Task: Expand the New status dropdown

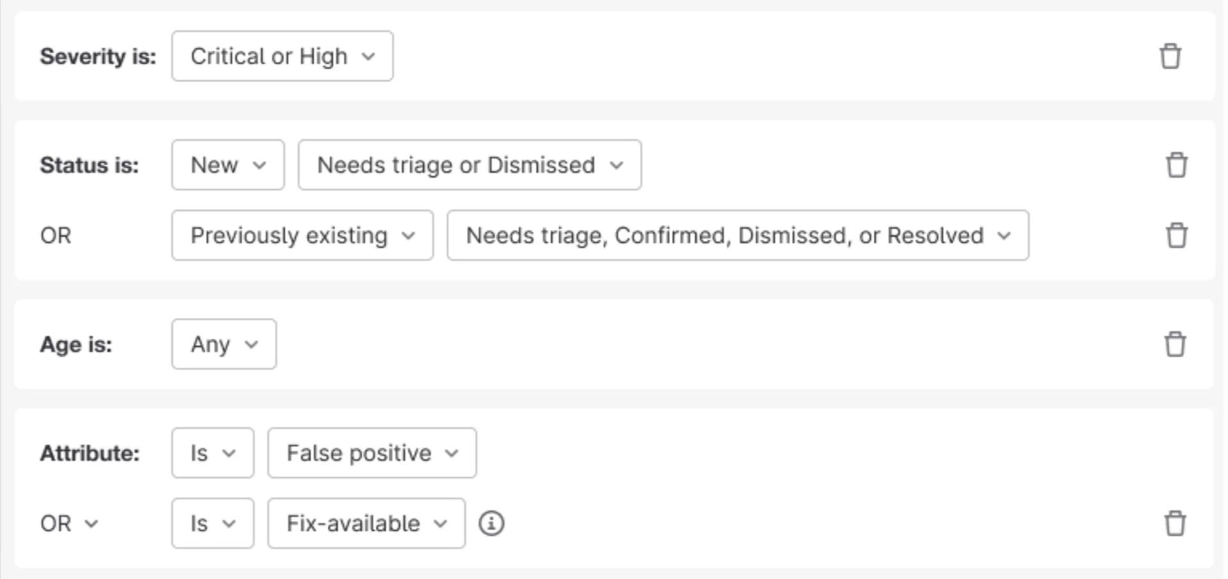Action: coord(228,165)
